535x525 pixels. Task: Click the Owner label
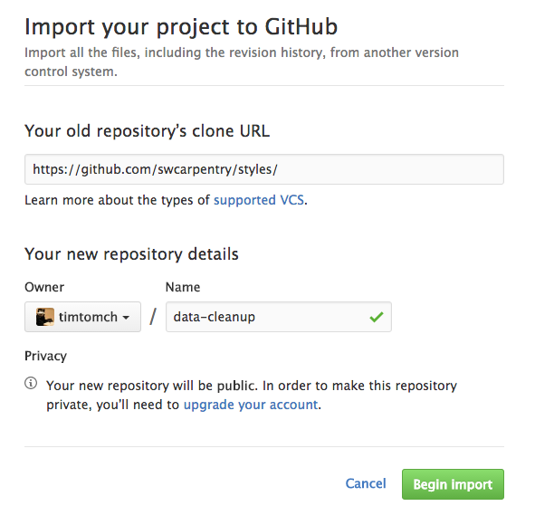44,287
